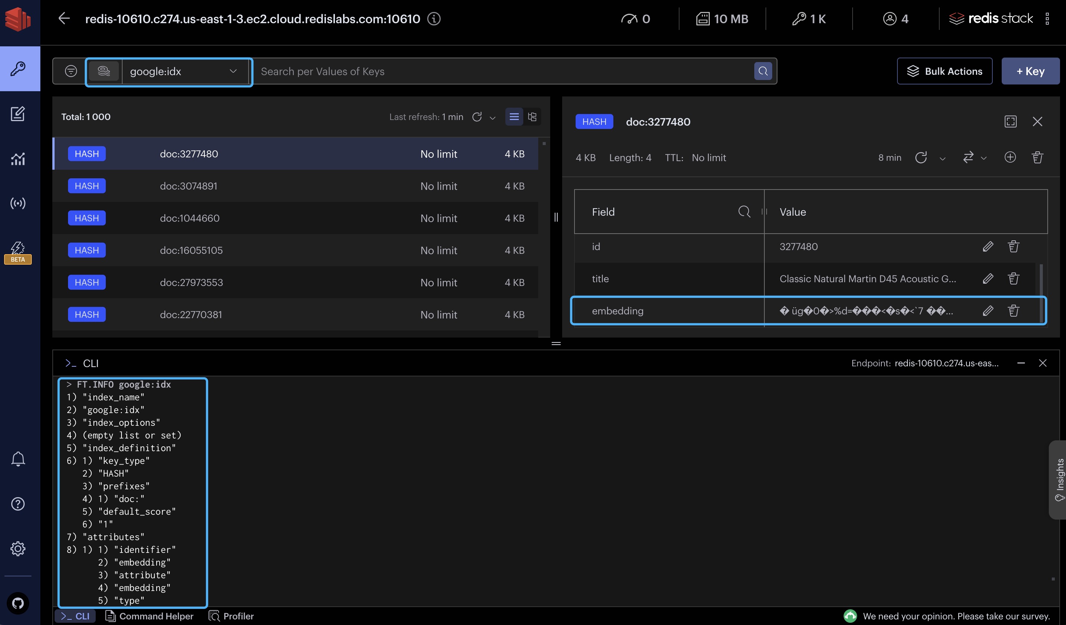Click the Search per Values of Keys field
The image size is (1066, 625).
pos(503,71)
